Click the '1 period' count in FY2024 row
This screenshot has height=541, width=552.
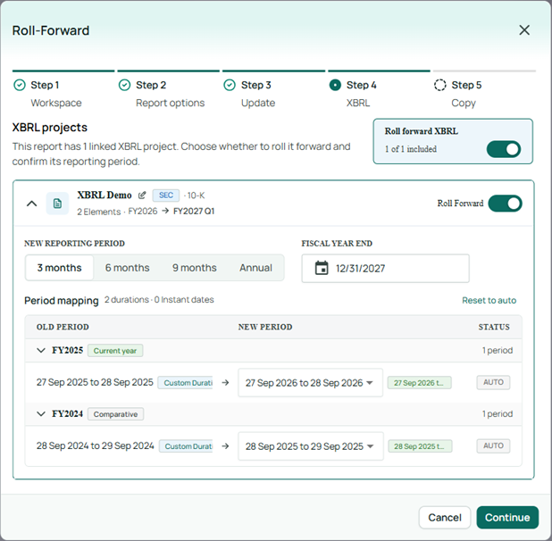(x=498, y=413)
